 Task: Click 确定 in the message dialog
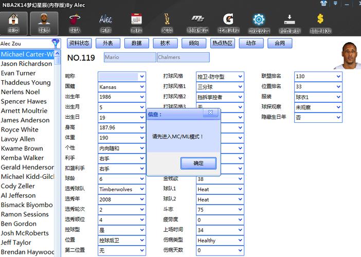click(198, 163)
